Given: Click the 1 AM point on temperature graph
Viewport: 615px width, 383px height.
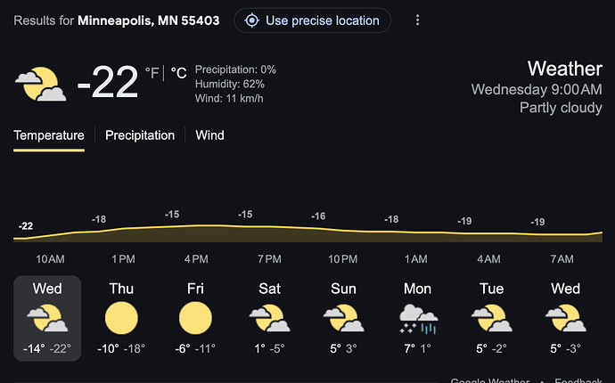Looking at the screenshot, I should click(415, 232).
